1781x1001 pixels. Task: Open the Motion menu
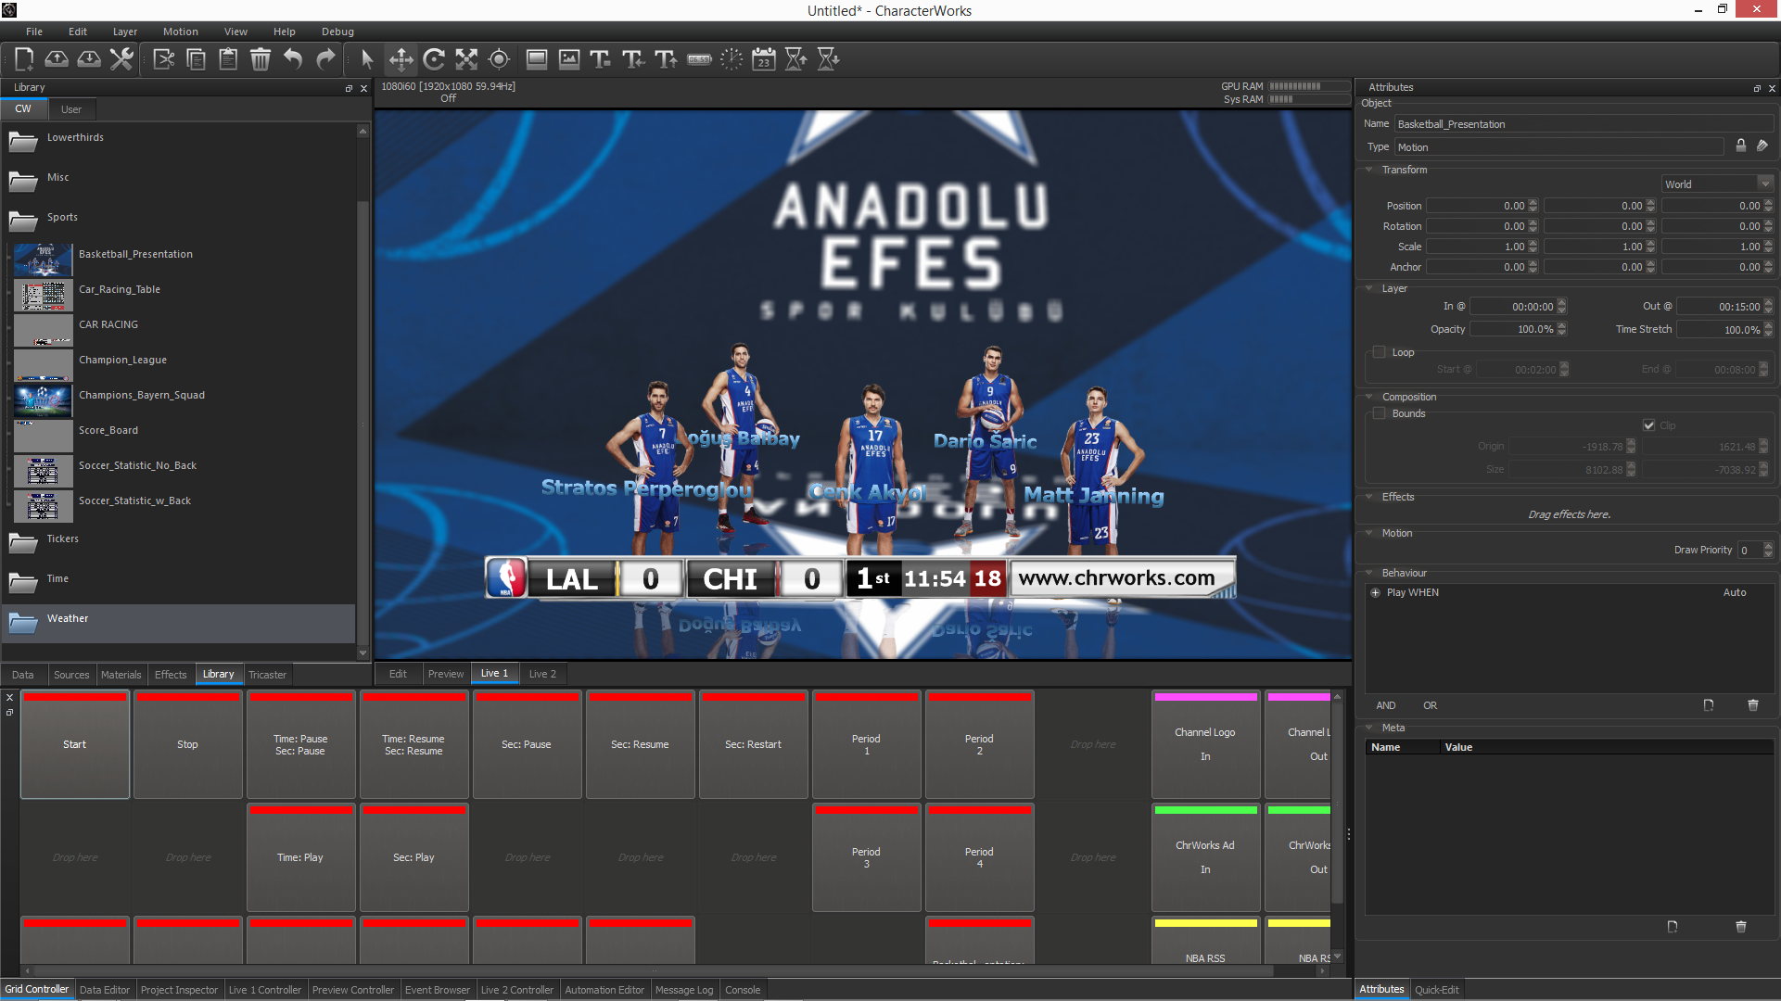coord(180,32)
